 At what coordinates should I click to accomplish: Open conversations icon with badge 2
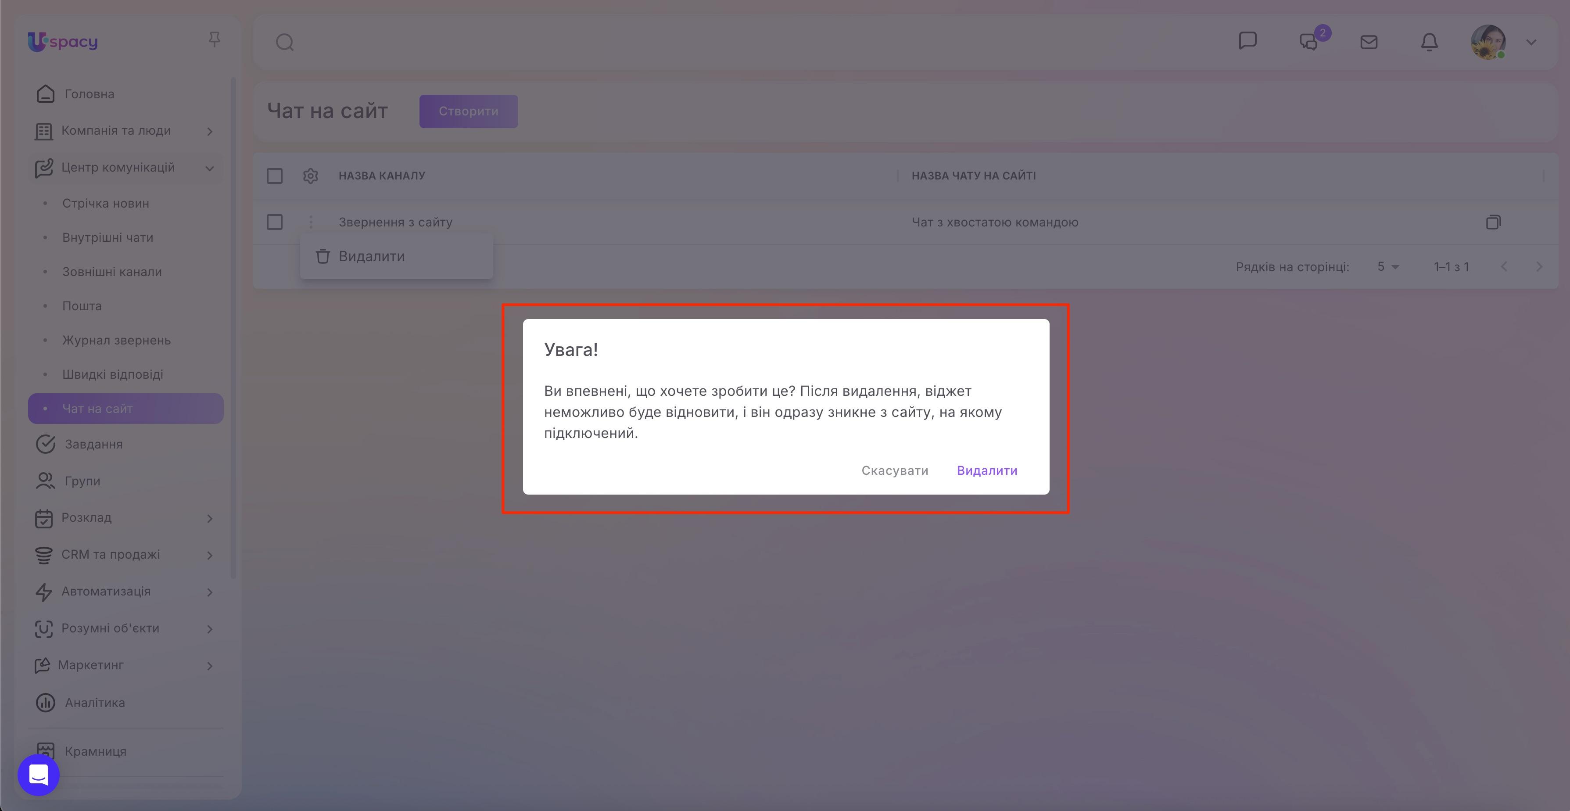pyautogui.click(x=1308, y=41)
